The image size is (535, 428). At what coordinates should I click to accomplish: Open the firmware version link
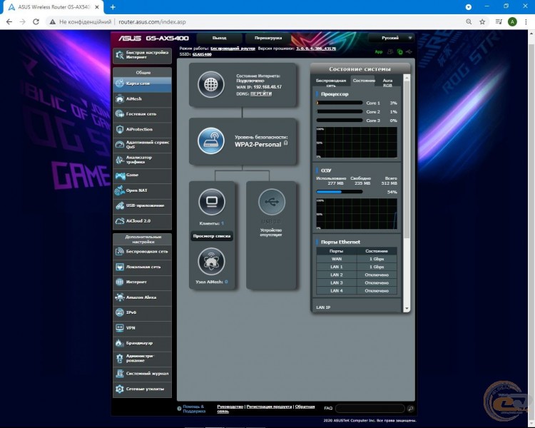pyautogui.click(x=316, y=49)
